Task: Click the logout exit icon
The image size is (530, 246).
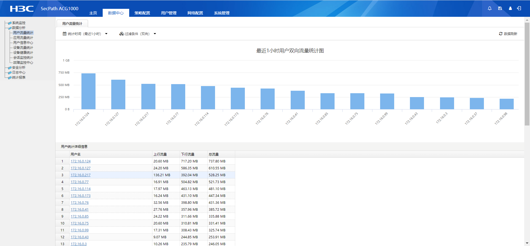Action: (519, 8)
